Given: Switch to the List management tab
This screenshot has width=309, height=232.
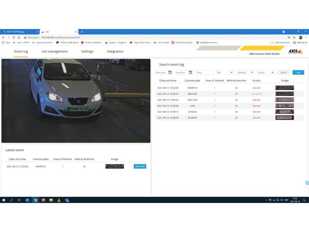Looking at the screenshot, I should [x=54, y=51].
